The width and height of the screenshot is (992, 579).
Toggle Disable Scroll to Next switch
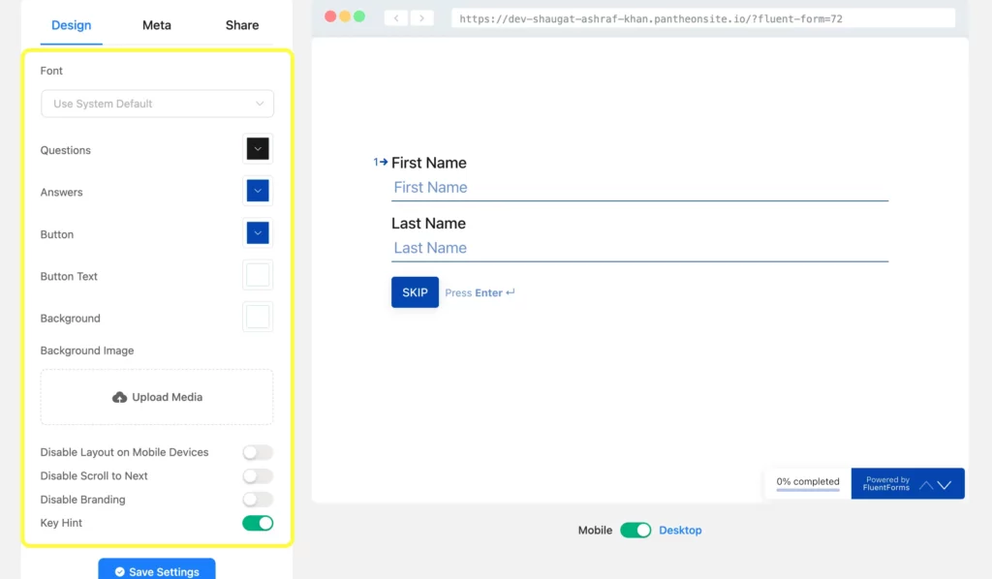coord(258,476)
